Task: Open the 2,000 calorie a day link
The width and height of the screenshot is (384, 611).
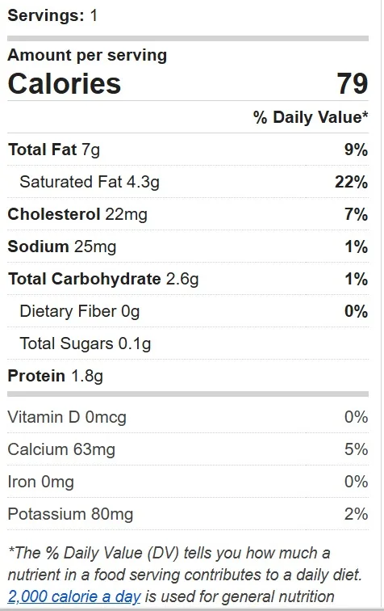Action: [x=74, y=596]
